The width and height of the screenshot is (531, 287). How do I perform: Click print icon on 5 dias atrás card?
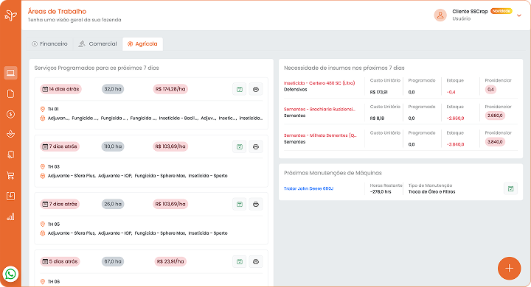tap(256, 262)
